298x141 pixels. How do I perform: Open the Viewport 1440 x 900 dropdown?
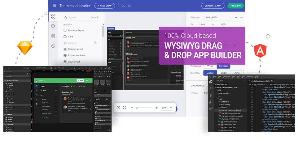[x=221, y=17]
